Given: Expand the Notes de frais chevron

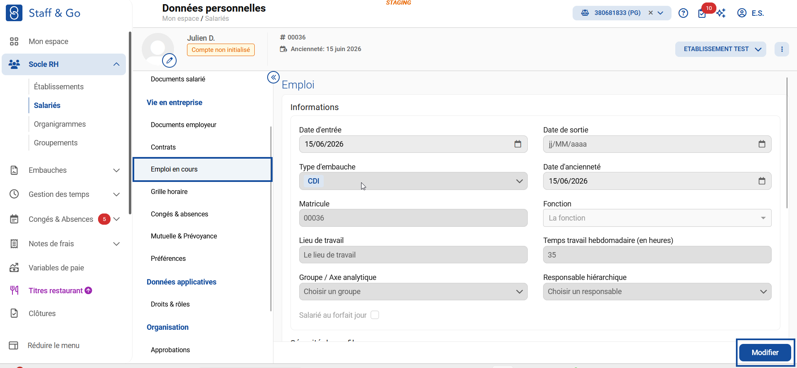Looking at the screenshot, I should 116,244.
